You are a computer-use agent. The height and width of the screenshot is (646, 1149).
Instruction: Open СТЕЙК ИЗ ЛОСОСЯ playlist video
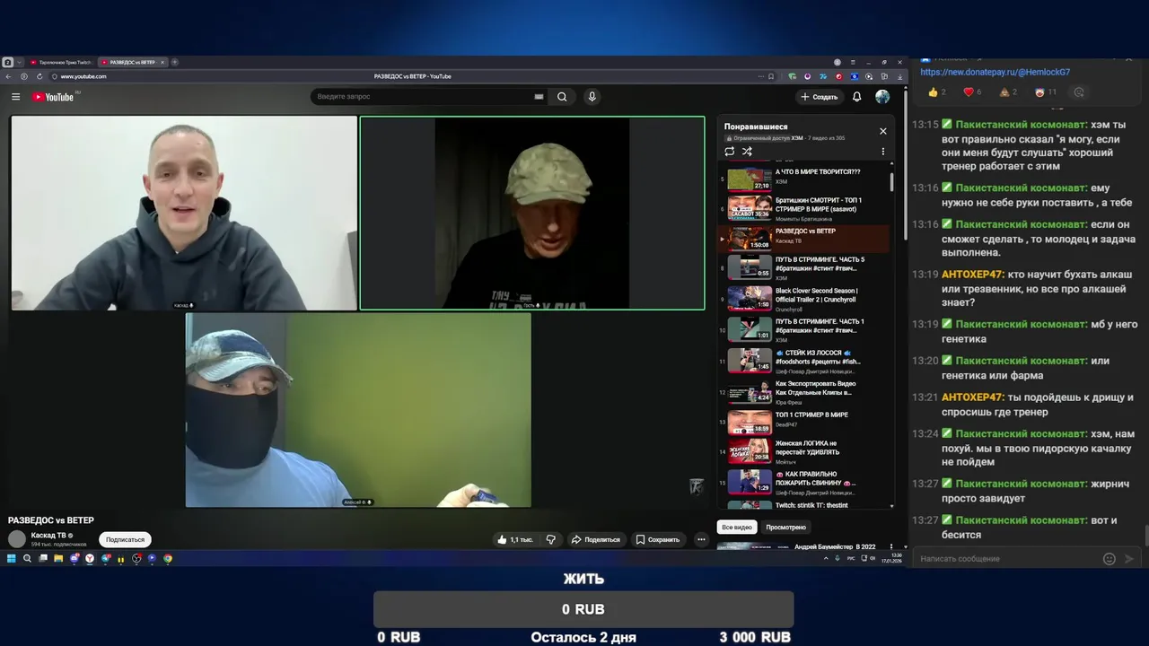pyautogui.click(x=805, y=361)
